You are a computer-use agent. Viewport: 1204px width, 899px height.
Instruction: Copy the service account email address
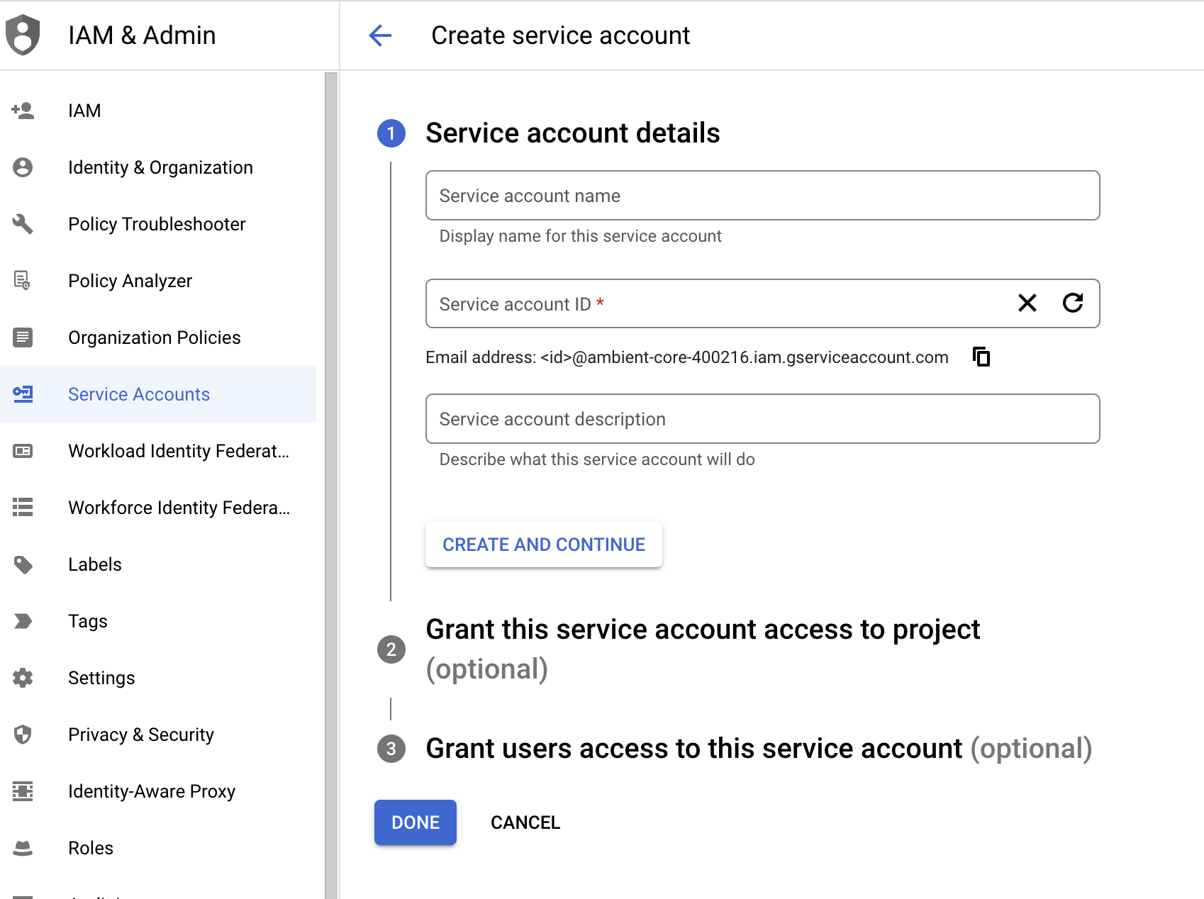[981, 357]
